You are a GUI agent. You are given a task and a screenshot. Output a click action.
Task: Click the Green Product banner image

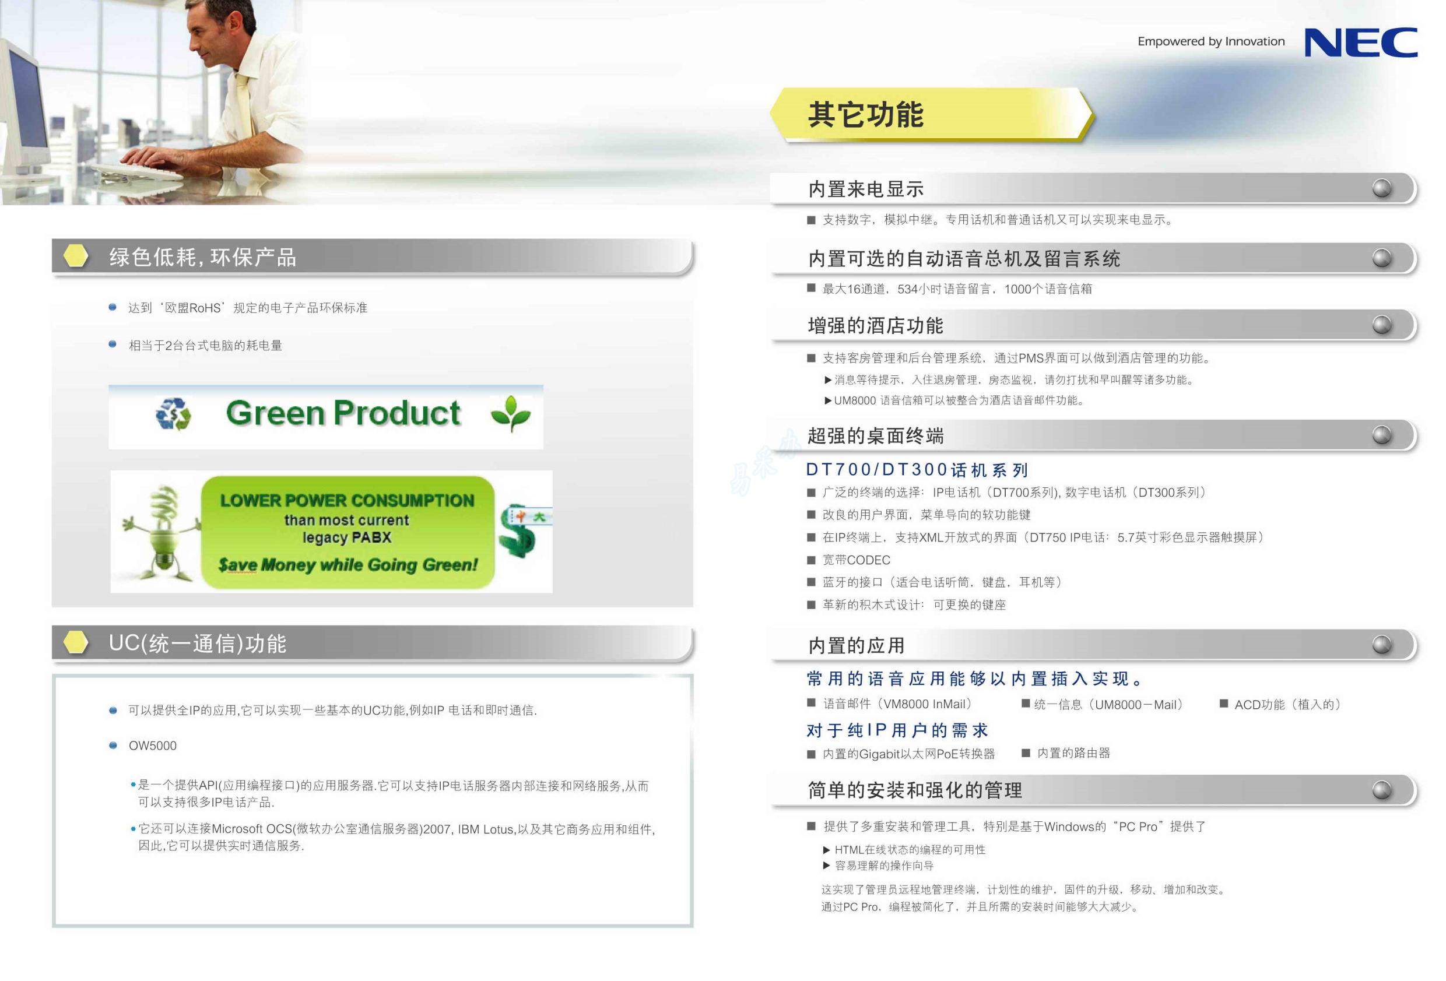pos(325,417)
